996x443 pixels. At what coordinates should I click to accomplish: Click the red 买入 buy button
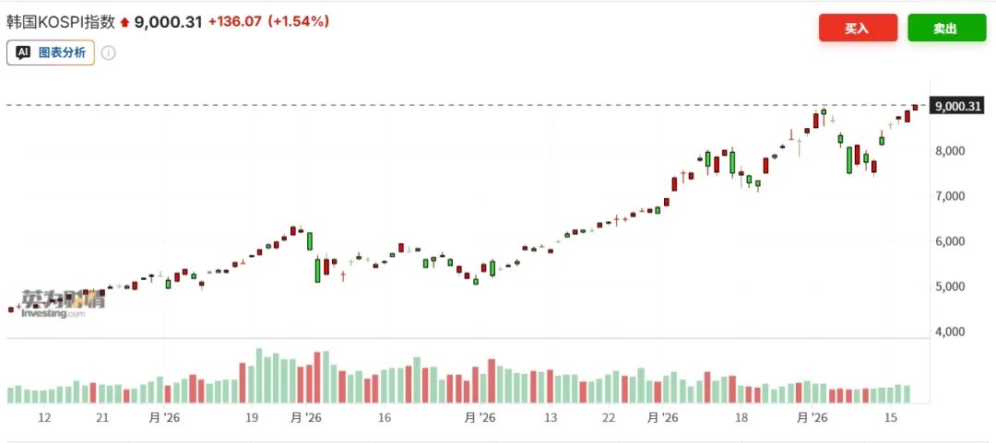(x=858, y=28)
